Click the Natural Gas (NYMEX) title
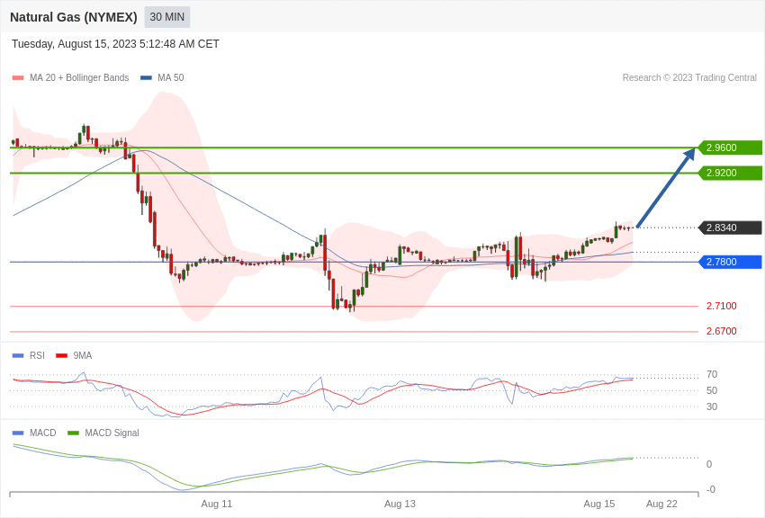 (x=74, y=17)
